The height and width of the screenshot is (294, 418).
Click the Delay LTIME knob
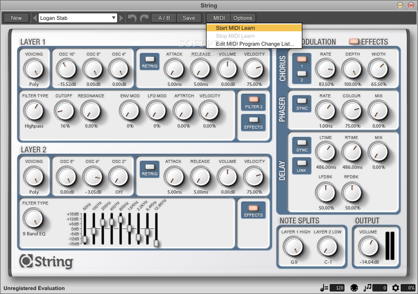326,152
